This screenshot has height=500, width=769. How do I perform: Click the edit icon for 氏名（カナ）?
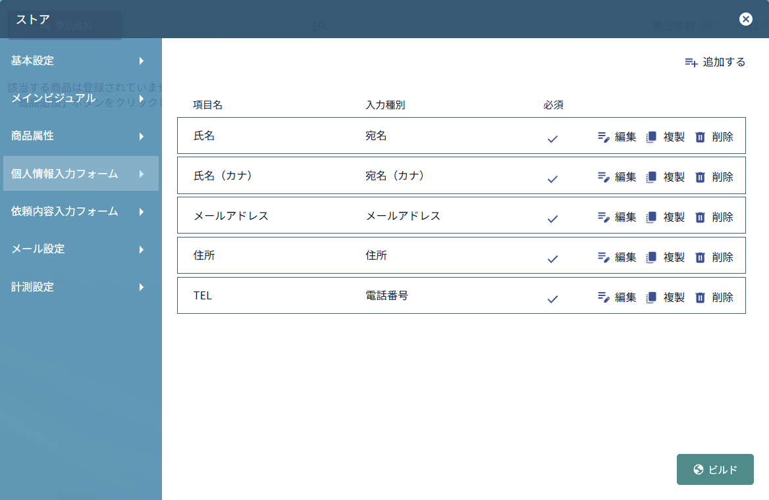point(604,178)
